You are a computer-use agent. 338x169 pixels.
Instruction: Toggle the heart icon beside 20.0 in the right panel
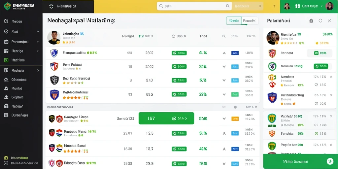(316, 104)
